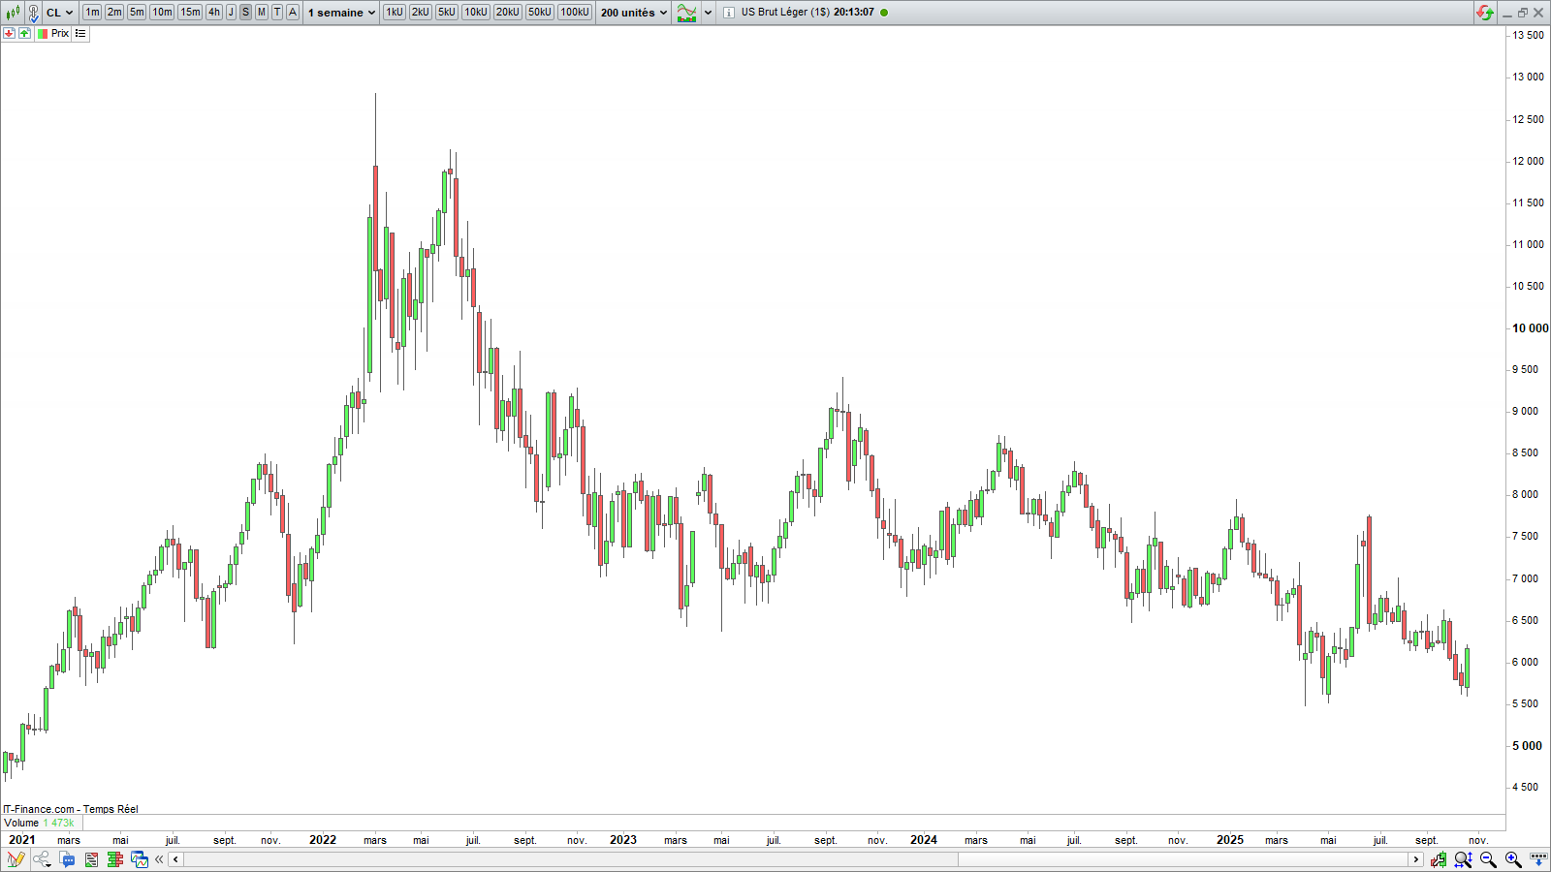The width and height of the screenshot is (1551, 872).
Task: Open the drawing tools pencil icon
Action: point(14,859)
